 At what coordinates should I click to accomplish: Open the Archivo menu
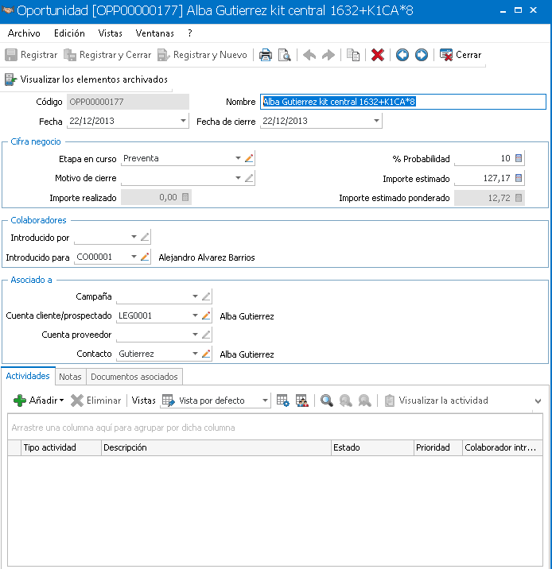24,33
